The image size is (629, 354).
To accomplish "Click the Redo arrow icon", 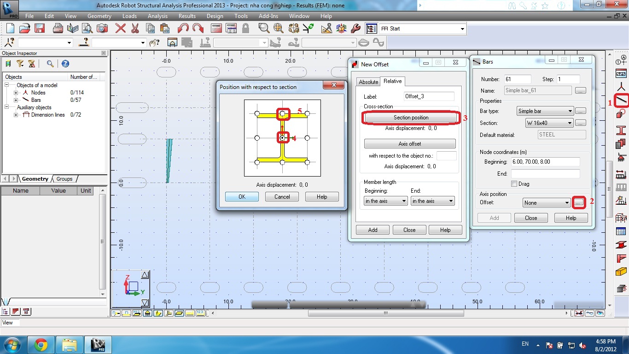I will (x=198, y=29).
